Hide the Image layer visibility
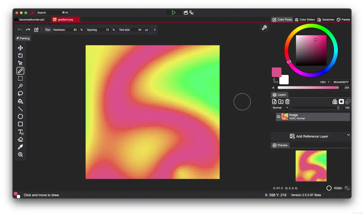The width and height of the screenshot is (364, 215). pos(279,116)
